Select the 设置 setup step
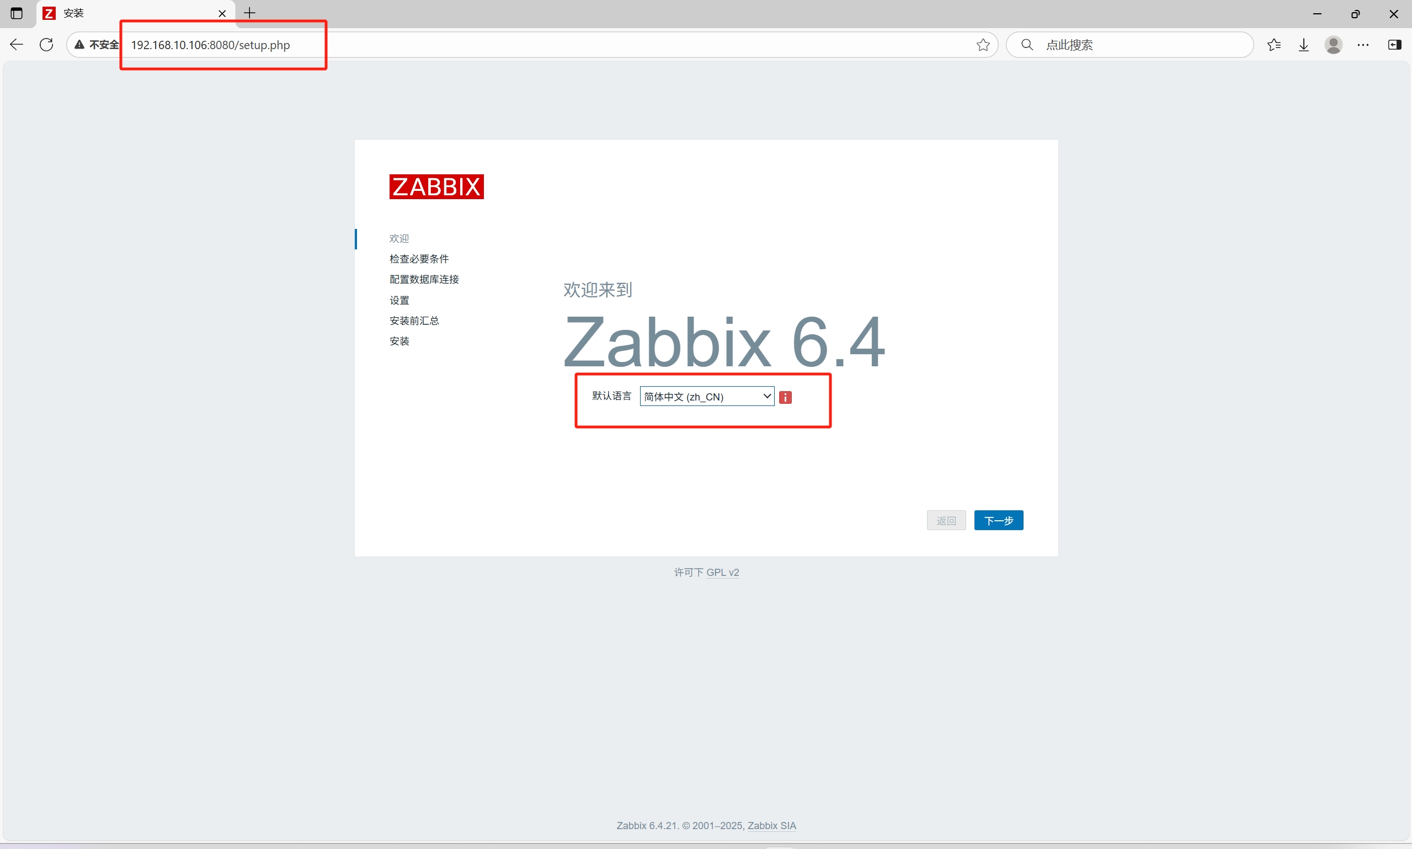The image size is (1412, 849). click(x=399, y=300)
